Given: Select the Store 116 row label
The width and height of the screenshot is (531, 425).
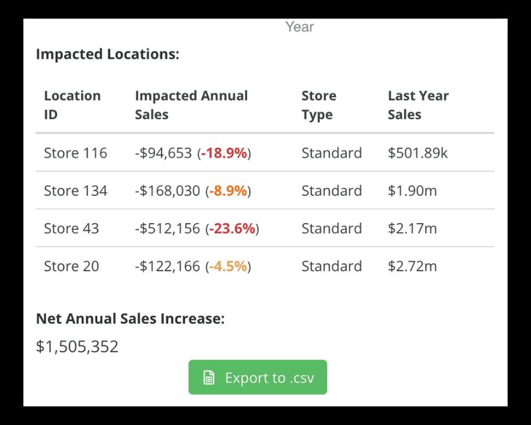Looking at the screenshot, I should coord(75,153).
